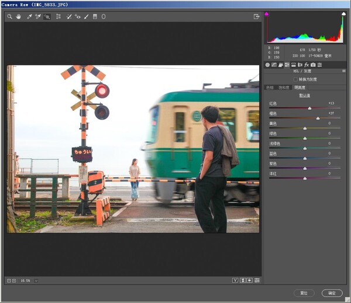Click the Y before/after view icon

(235, 280)
